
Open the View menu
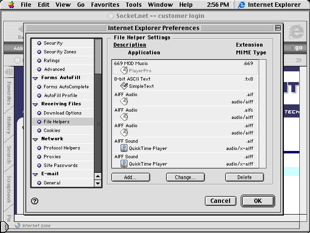(63, 4)
